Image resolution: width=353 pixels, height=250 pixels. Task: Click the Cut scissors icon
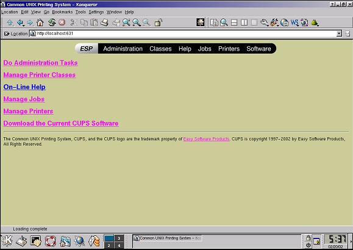click(73, 23)
